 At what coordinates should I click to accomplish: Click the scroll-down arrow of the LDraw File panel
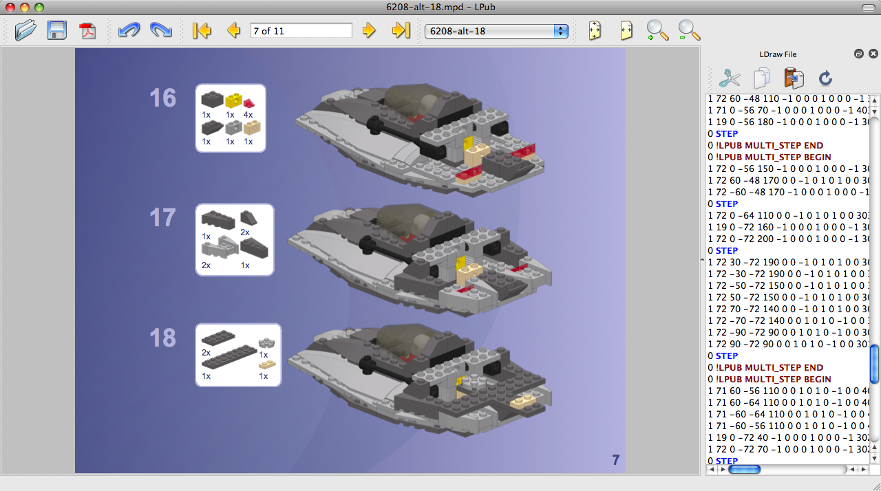tap(875, 458)
